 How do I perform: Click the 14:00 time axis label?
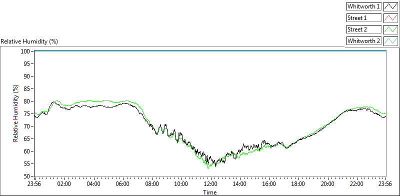(240, 184)
